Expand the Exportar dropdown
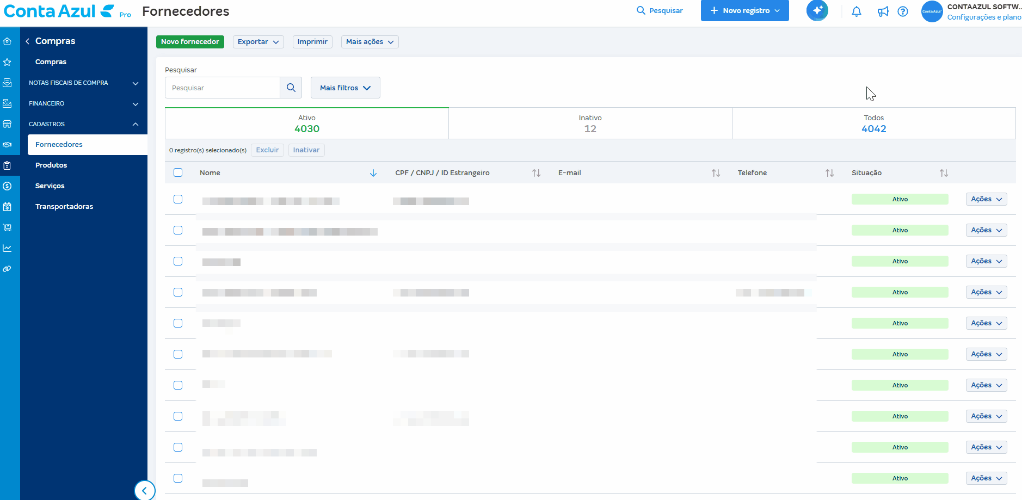Image resolution: width=1022 pixels, height=500 pixels. click(x=258, y=42)
